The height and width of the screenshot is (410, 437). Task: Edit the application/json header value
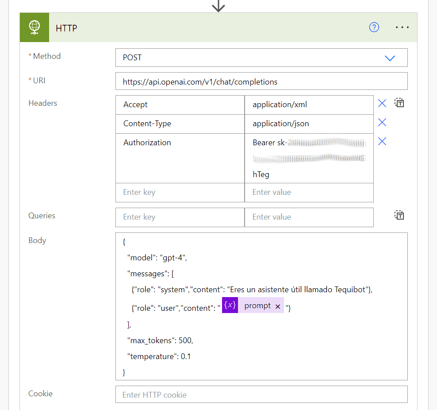[x=309, y=124]
